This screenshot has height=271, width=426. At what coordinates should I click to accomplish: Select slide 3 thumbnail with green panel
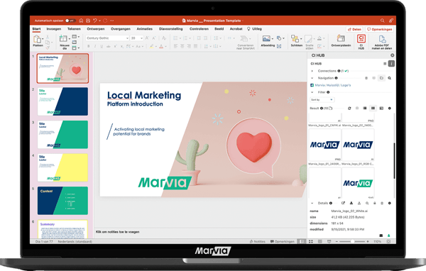click(62, 135)
